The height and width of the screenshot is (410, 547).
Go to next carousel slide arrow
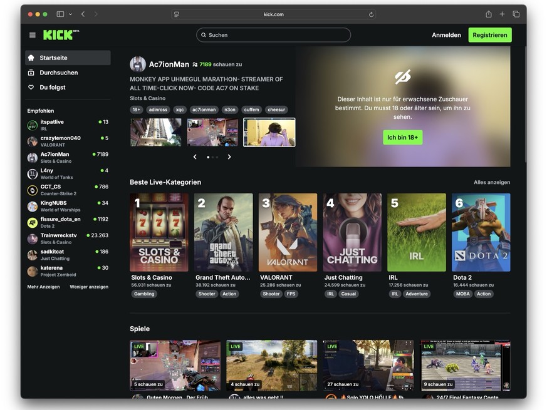point(229,157)
